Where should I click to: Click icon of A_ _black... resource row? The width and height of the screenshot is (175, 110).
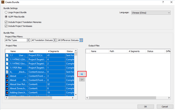[7, 72]
